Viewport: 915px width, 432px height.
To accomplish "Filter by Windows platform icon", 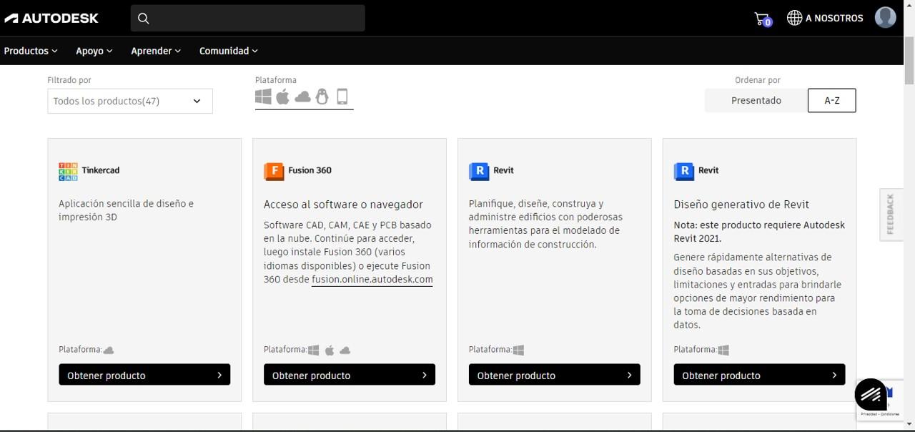I will point(263,97).
